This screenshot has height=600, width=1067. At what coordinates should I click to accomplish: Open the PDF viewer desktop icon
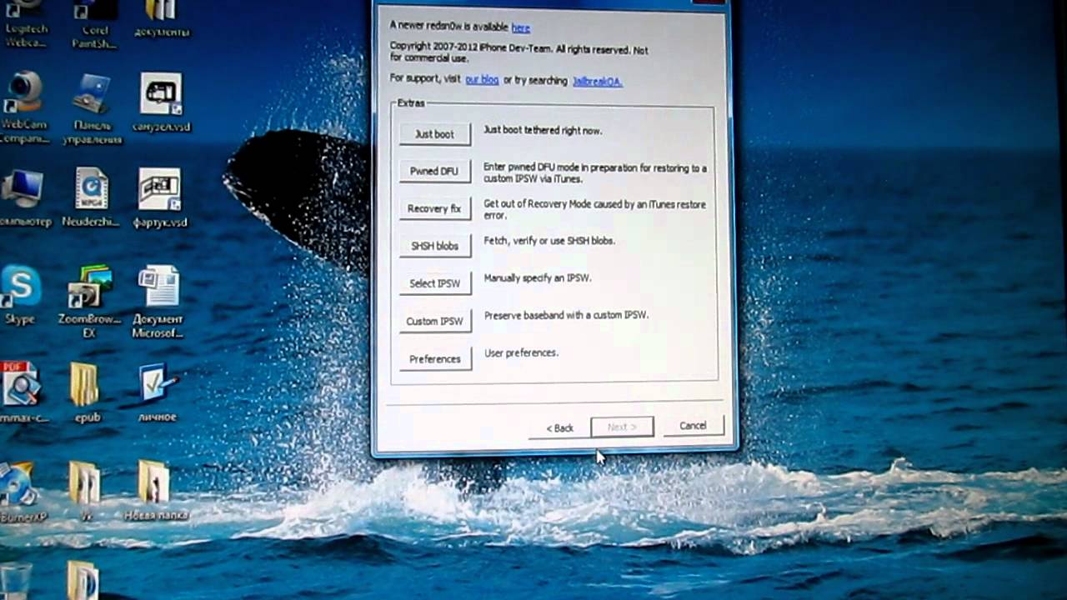click(x=22, y=392)
